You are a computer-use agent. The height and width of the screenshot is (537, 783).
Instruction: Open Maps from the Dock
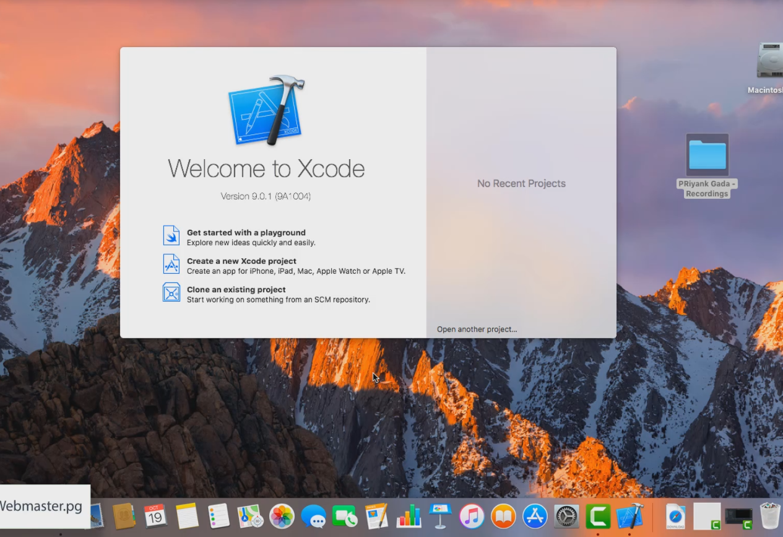click(250, 516)
